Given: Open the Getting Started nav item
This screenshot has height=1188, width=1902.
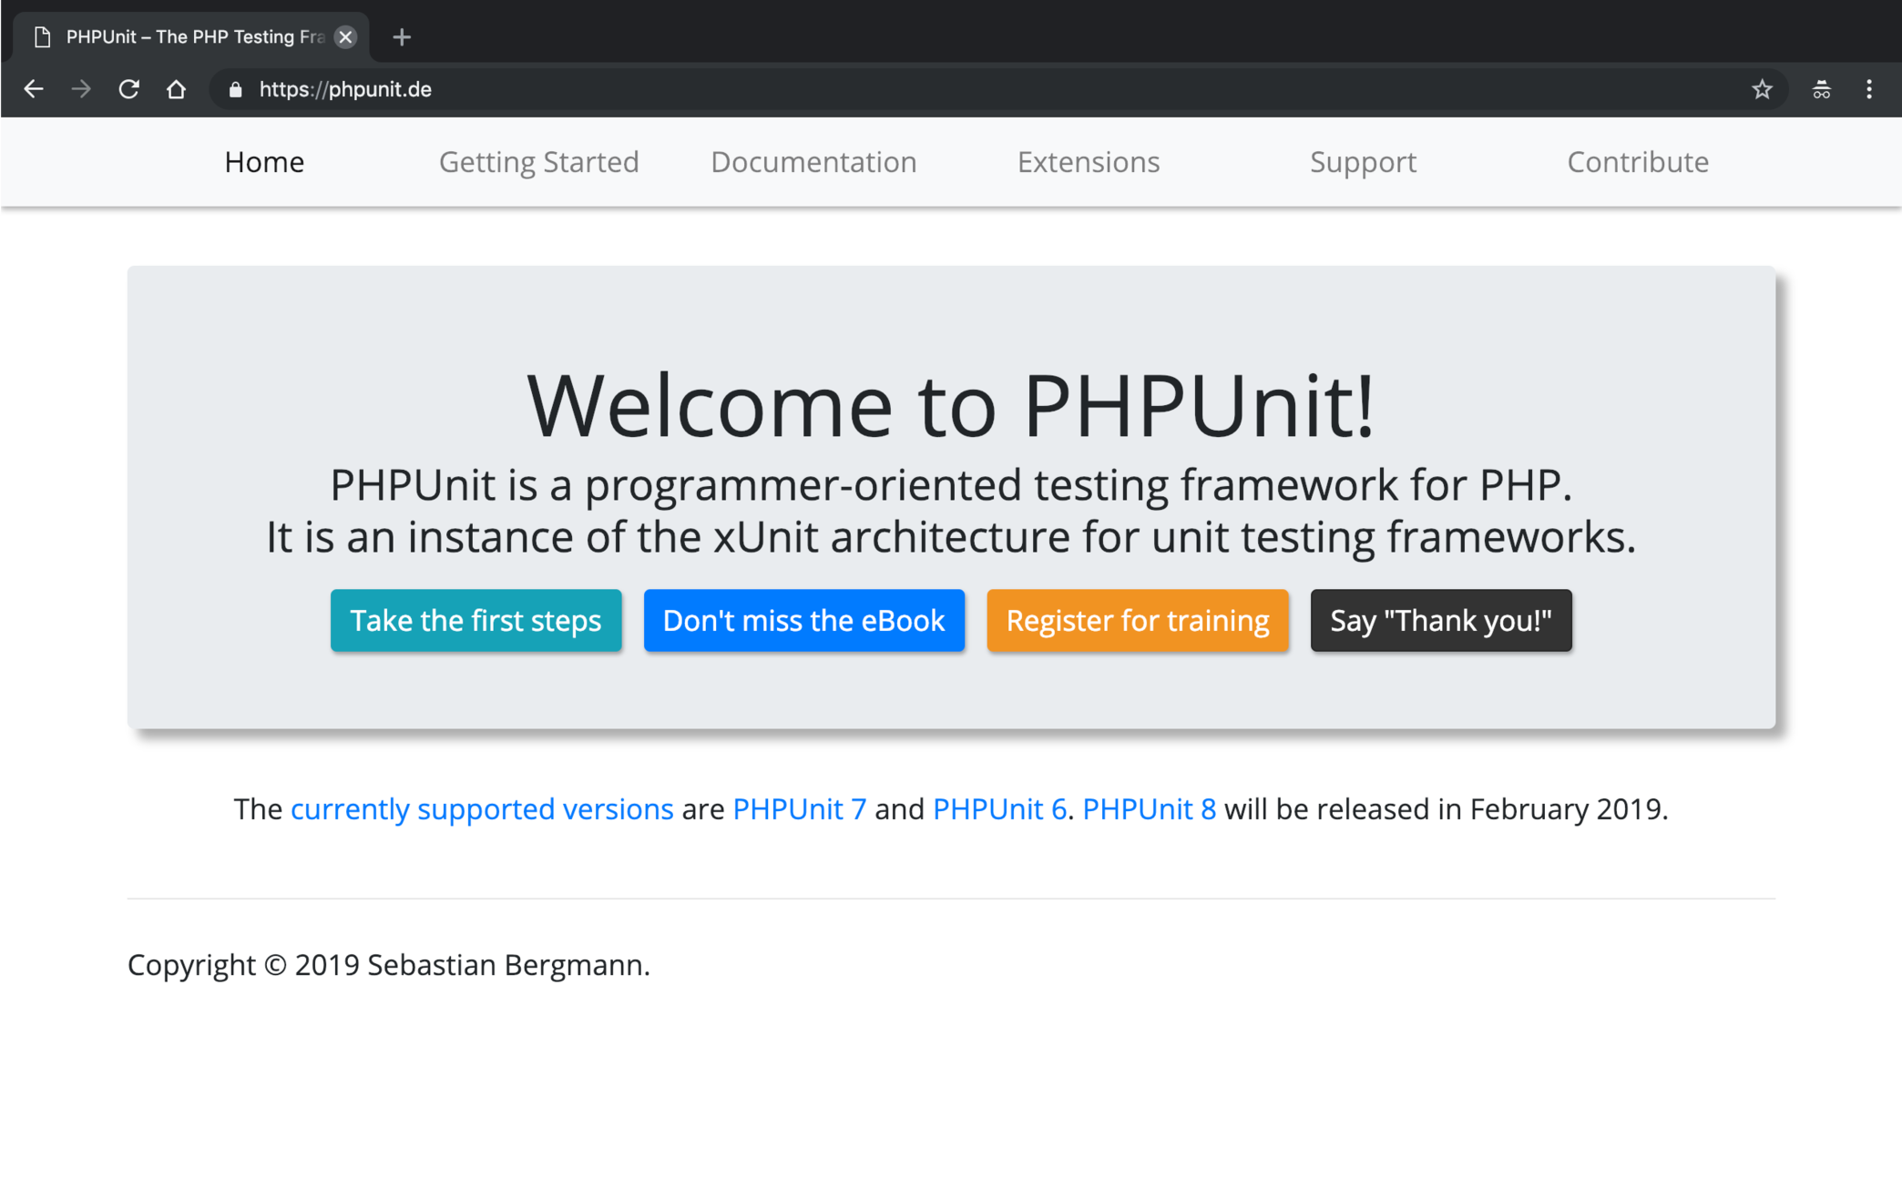Looking at the screenshot, I should (538, 162).
